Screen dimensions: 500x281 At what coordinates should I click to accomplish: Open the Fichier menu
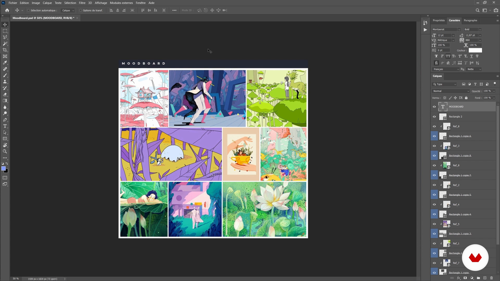coord(13,3)
